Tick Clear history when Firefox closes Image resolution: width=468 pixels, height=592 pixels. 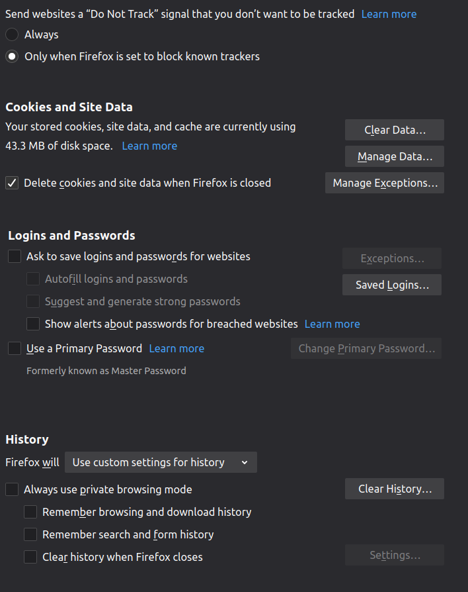(30, 557)
